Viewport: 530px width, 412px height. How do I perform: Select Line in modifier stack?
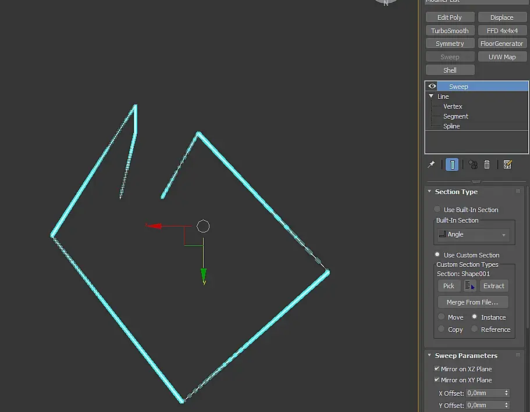point(443,96)
